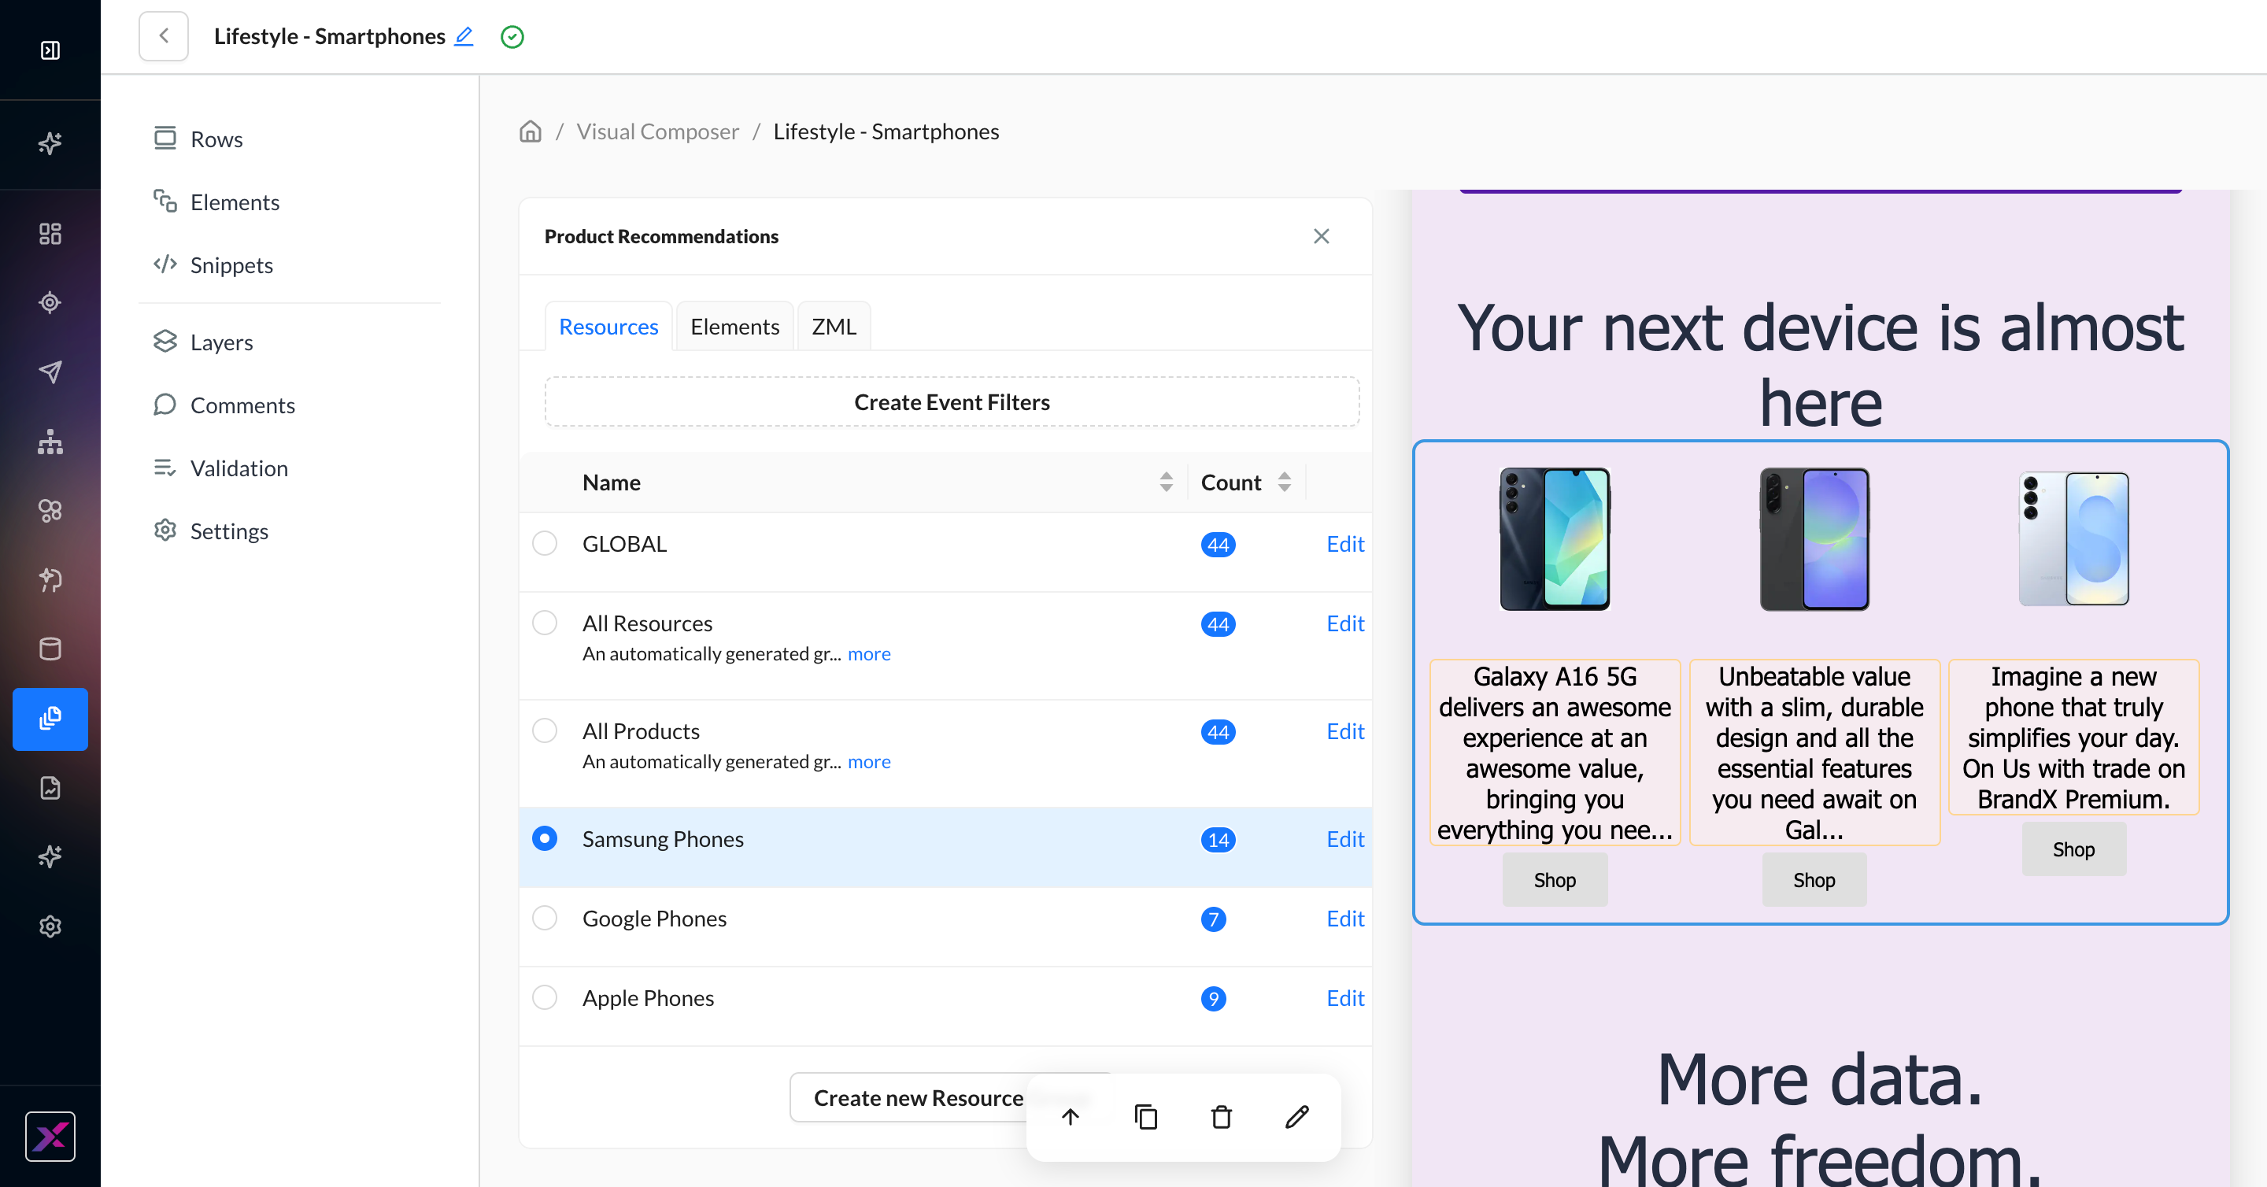Open the dashboard grid icon in dark sidebar

[50, 233]
